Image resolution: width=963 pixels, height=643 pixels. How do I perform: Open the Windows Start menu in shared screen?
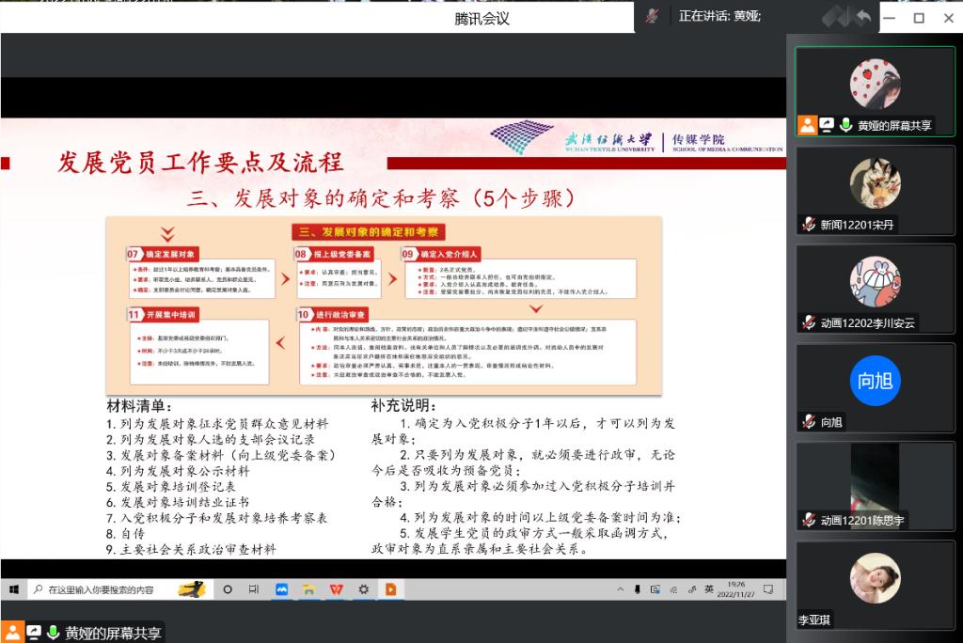point(14,589)
